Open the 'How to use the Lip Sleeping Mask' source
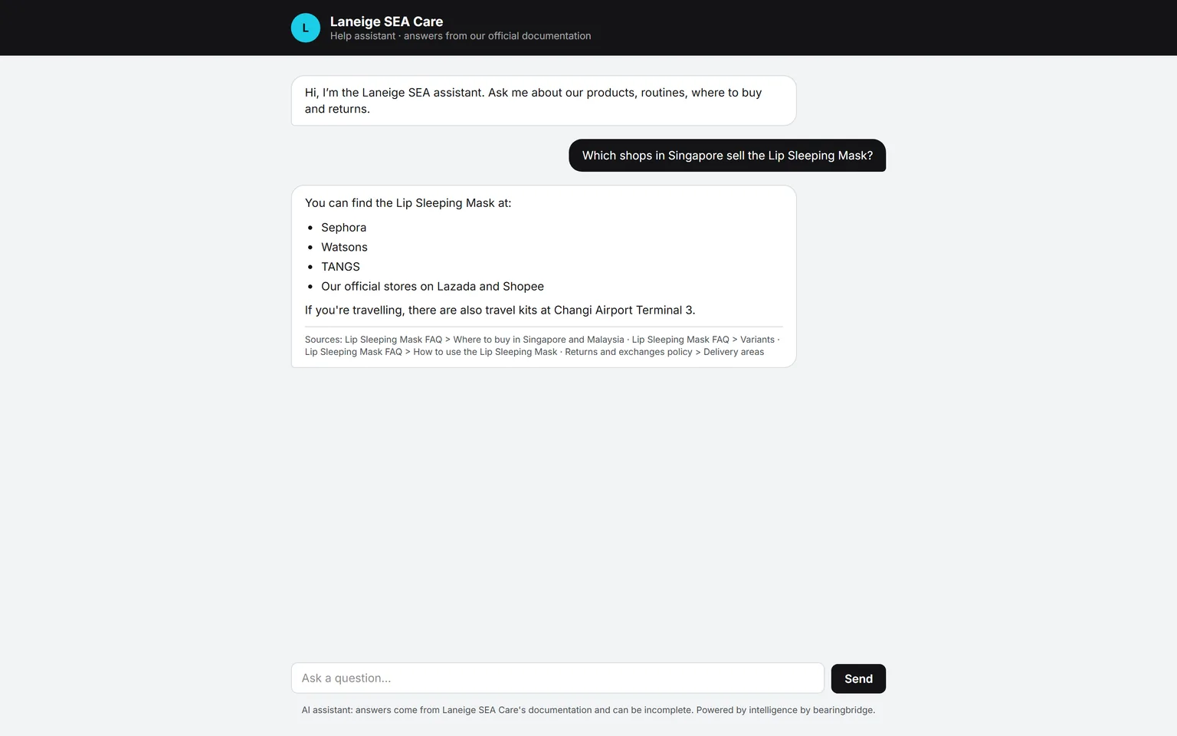The height and width of the screenshot is (736, 1177). coord(431,352)
